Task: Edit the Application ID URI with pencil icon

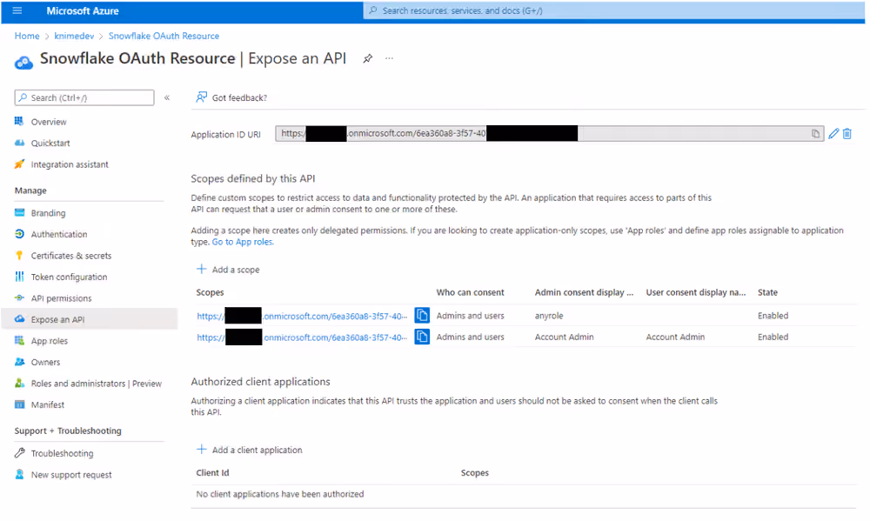Action: 833,134
